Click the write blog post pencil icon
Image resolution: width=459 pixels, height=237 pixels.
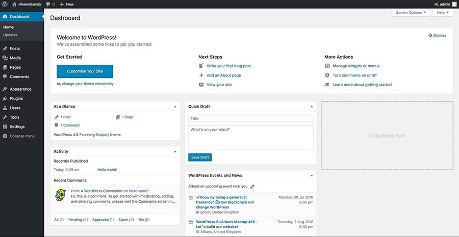(201, 66)
